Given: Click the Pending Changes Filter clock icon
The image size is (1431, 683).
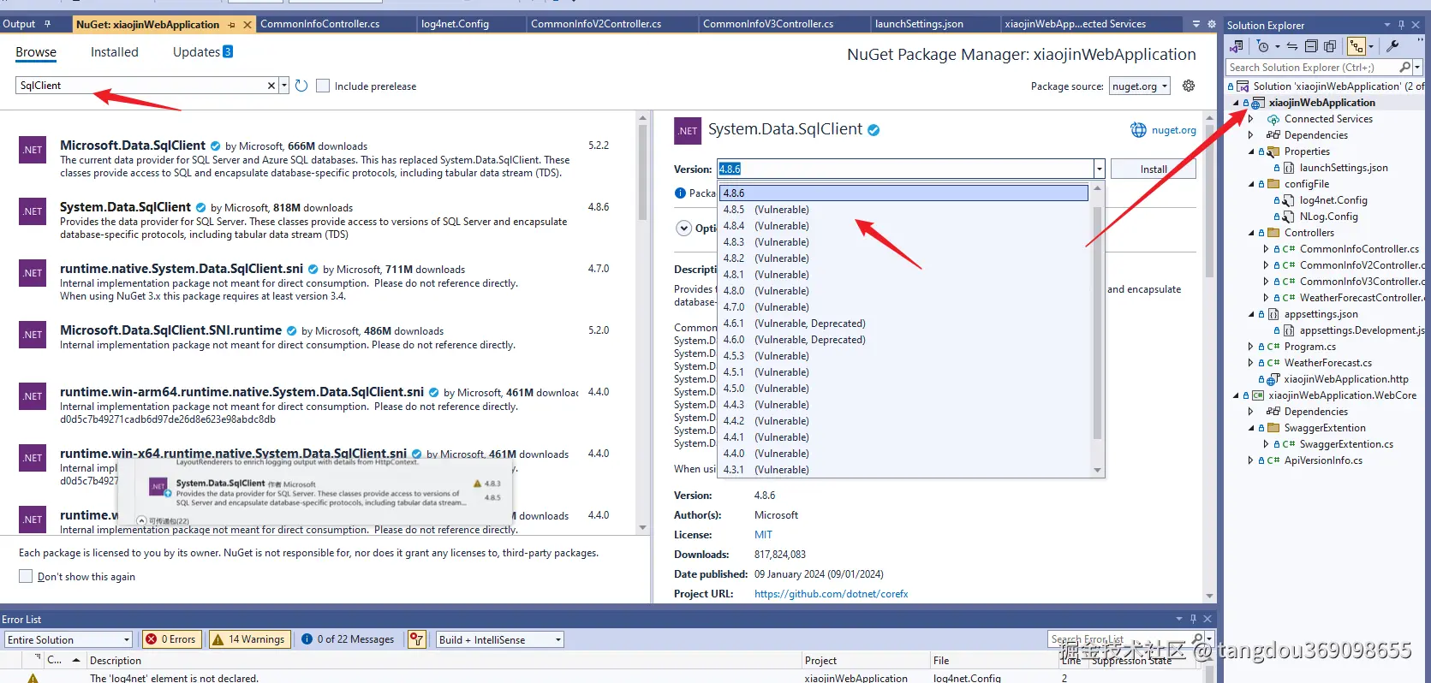Looking at the screenshot, I should pos(1262,46).
